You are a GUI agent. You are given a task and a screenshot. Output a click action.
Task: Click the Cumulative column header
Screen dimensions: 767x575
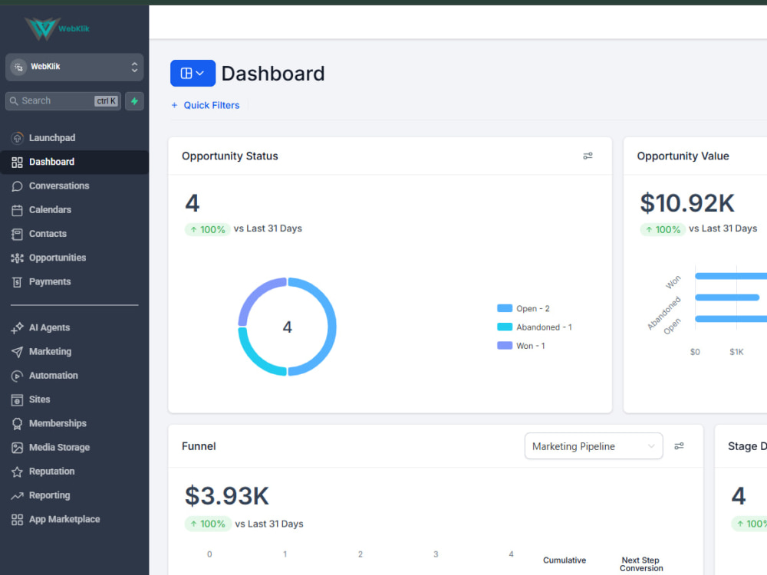565,560
